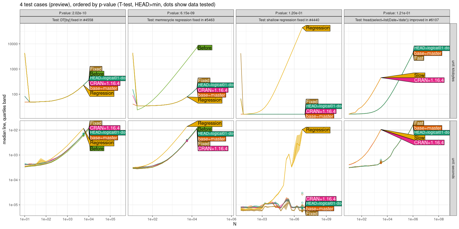This screenshot has width=459, height=229.
Task: Click 'Regression' label in shallow kilobytes panel
Action: [x=318, y=28]
